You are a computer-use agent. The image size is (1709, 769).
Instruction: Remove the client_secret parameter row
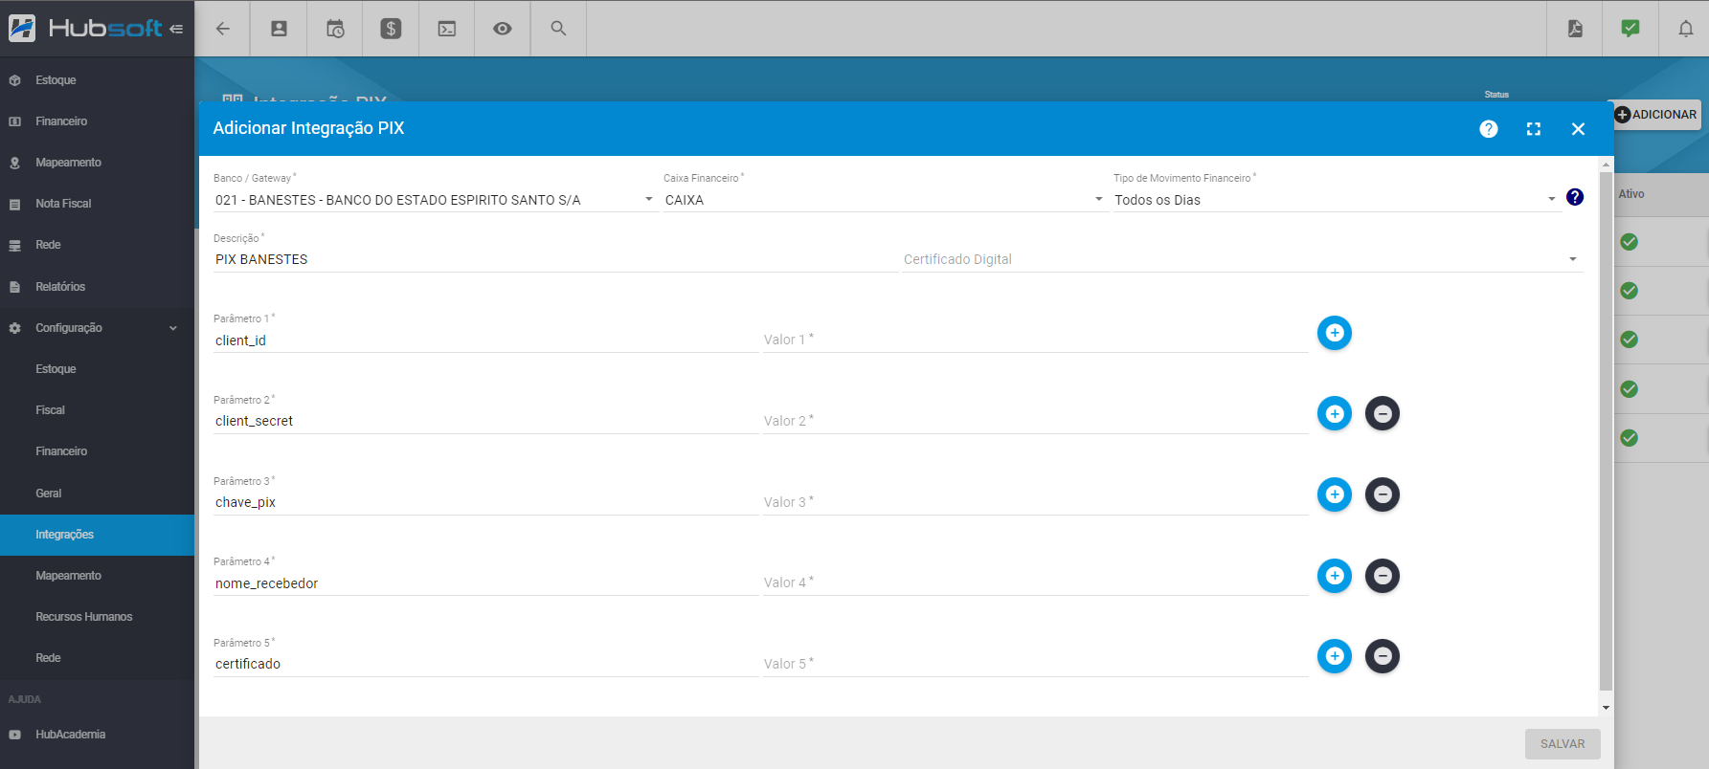(x=1383, y=413)
